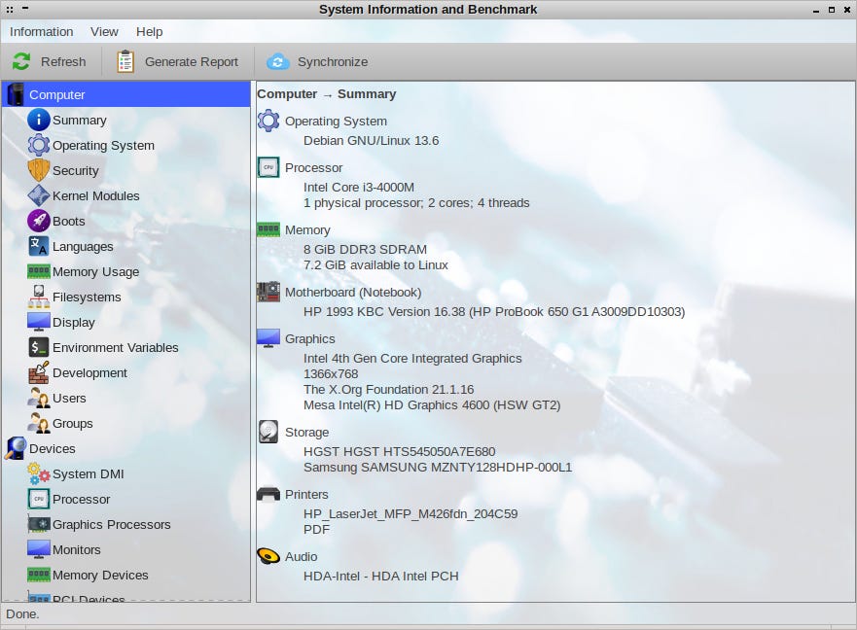Select the Devices category label
Screen dimensions: 857x630
click(53, 448)
